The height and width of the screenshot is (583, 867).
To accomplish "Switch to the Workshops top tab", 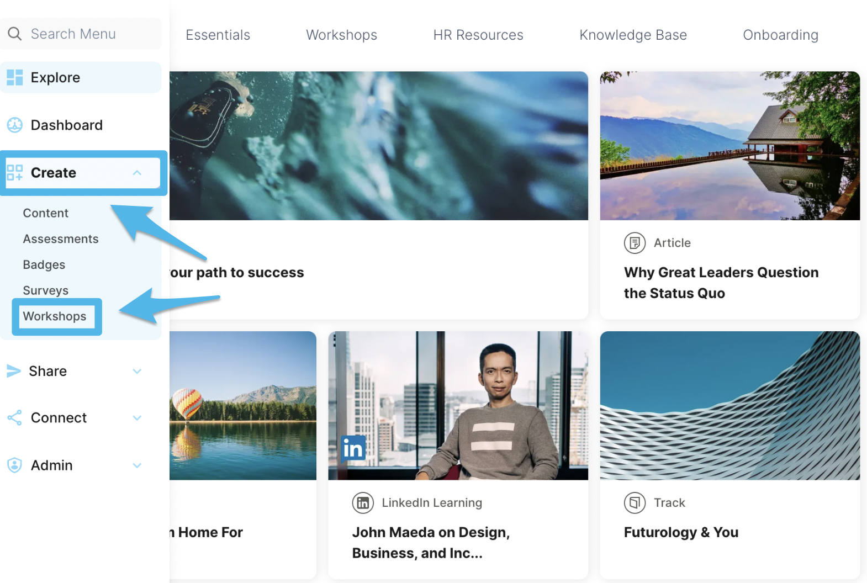I will (341, 35).
